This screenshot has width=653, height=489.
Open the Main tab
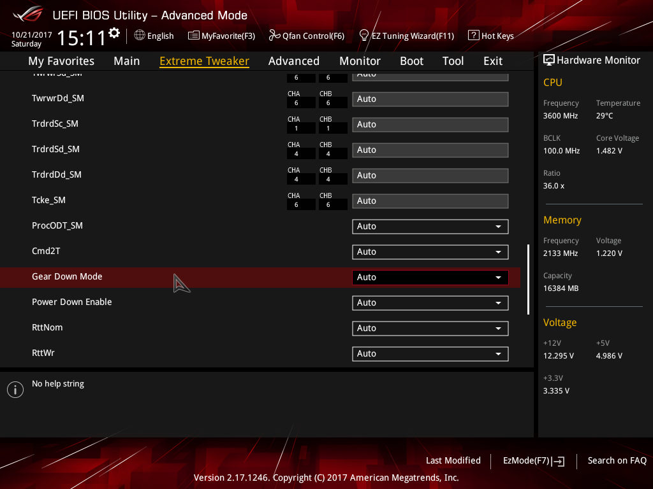click(x=127, y=61)
